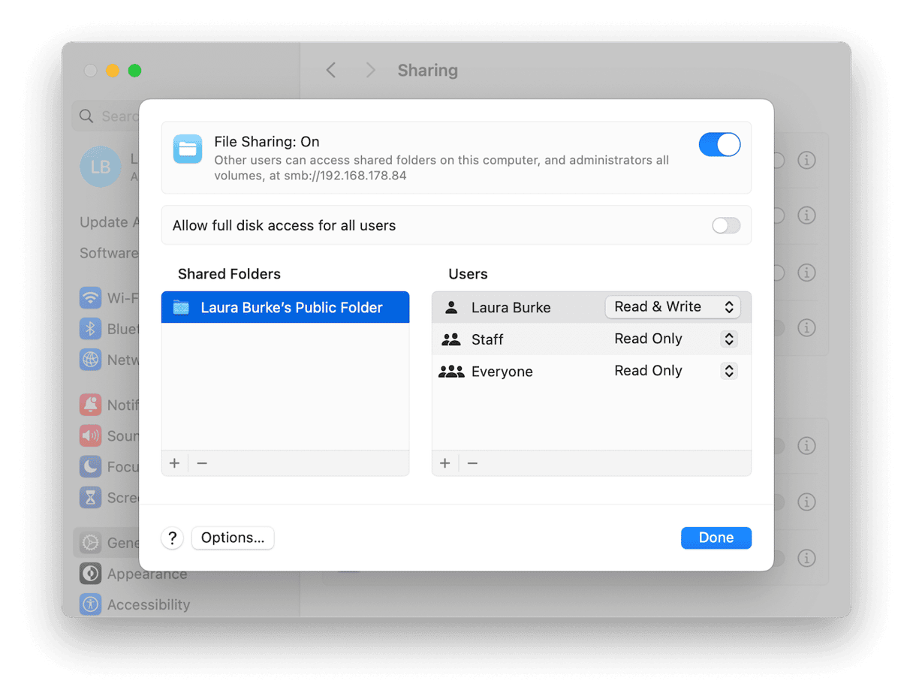Select the Laura Burke user icon
The image size is (913, 699).
coord(451,306)
